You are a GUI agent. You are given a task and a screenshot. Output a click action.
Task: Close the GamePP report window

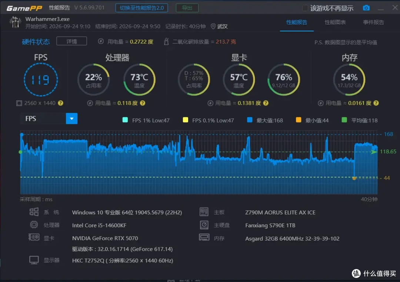[395, 8]
